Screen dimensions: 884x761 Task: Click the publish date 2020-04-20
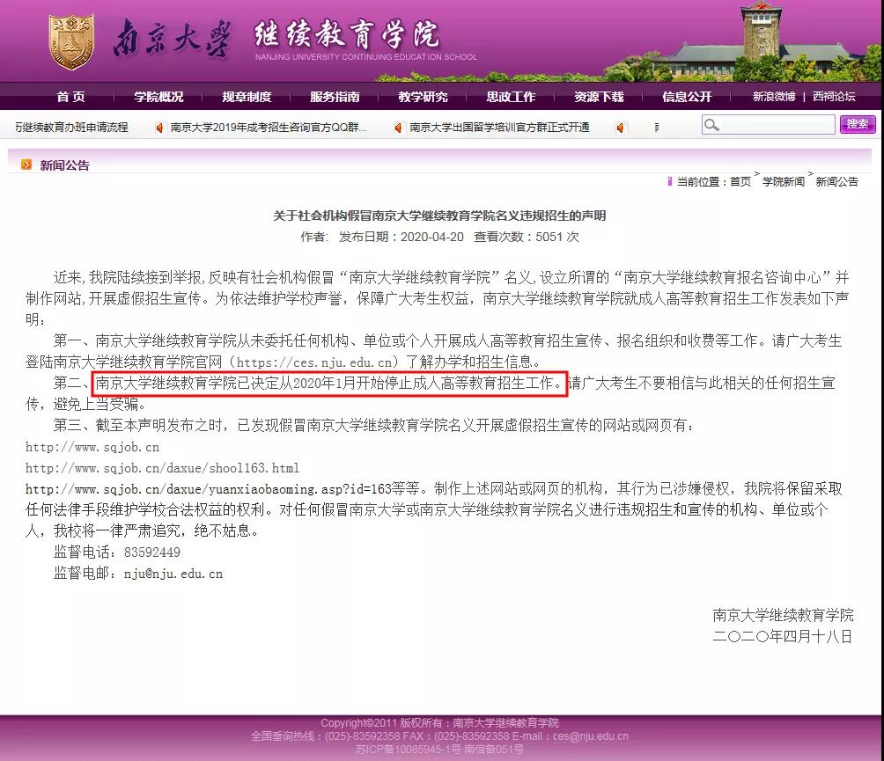pos(431,238)
